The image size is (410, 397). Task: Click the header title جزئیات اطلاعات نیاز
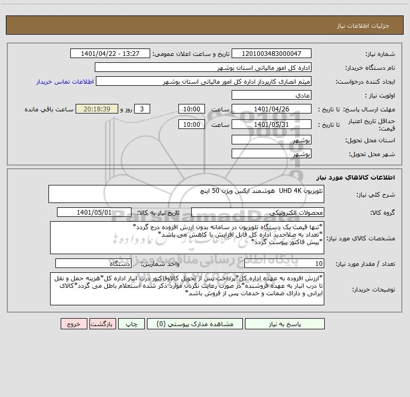(x=363, y=26)
